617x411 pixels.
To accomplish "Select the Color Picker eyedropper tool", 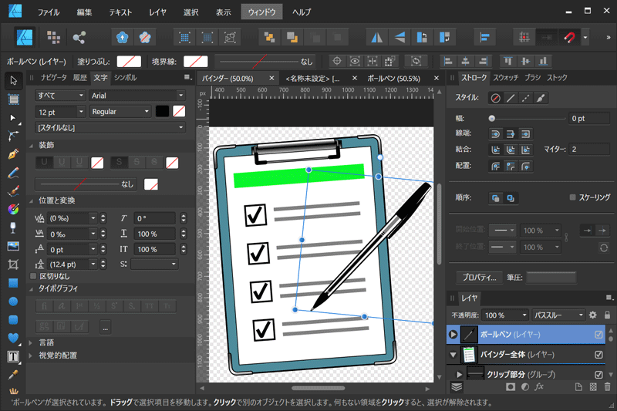I will [x=13, y=375].
